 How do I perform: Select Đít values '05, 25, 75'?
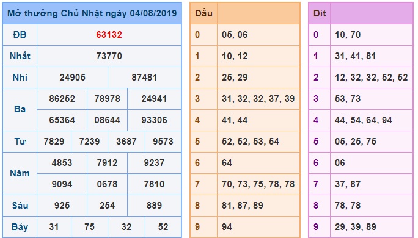click(356, 142)
